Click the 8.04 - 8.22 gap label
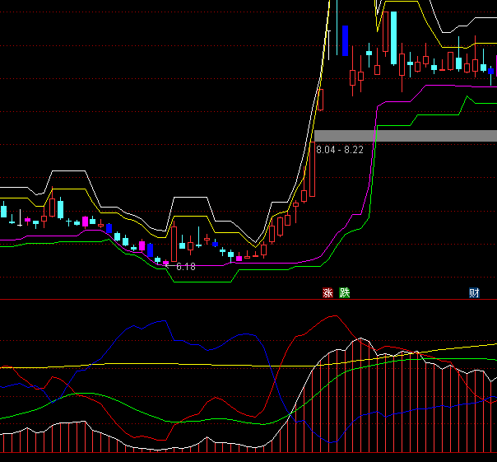Viewport: 497px width, 462px height. 340,150
